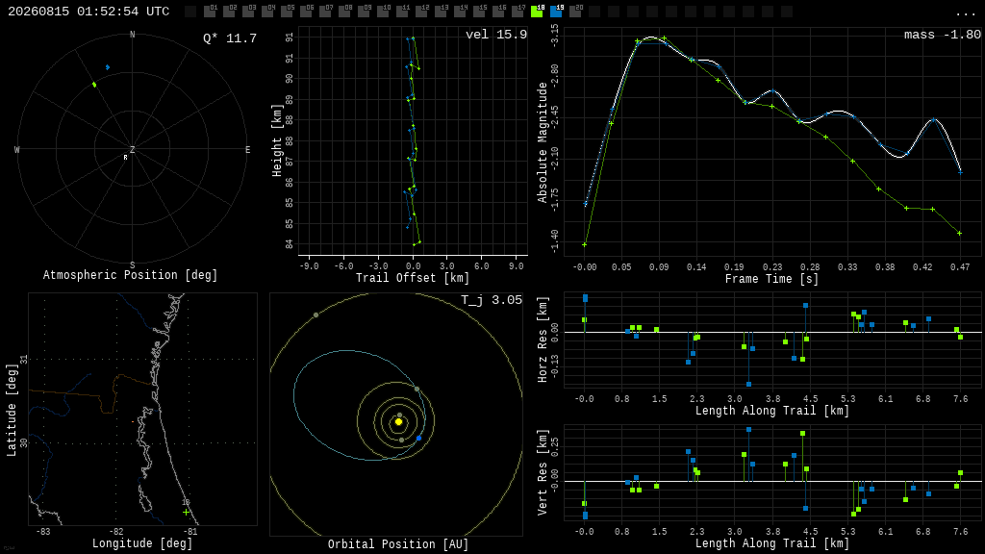The width and height of the screenshot is (985, 554).
Task: Click station box labeled 05
Action: point(287,12)
